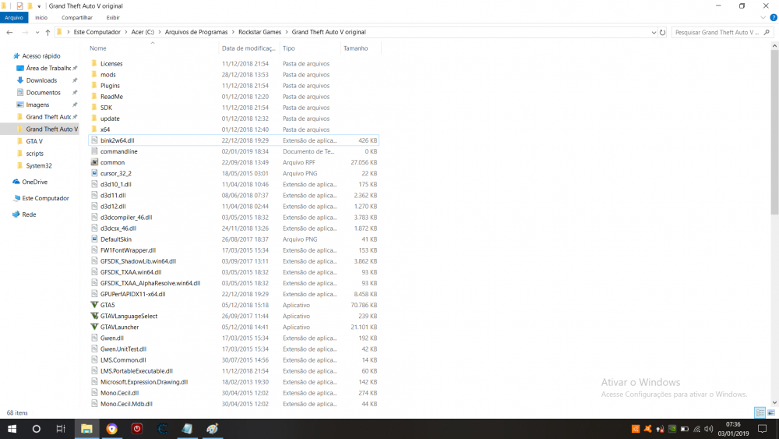Select the common RPF file icon
The width and height of the screenshot is (779, 439).
tap(94, 162)
